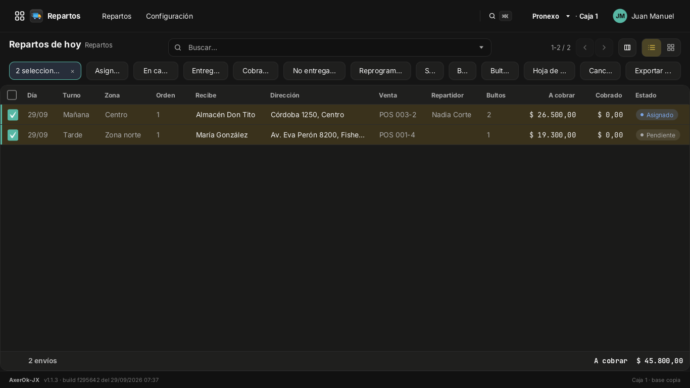The height and width of the screenshot is (388, 690).
Task: Switch to list view
Action: 652,47
